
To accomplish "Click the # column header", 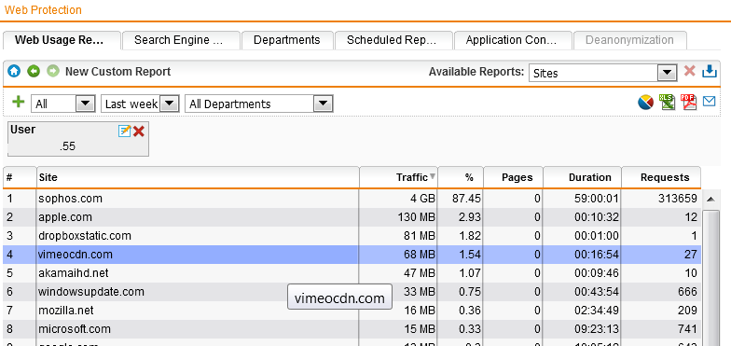I will point(20,177).
